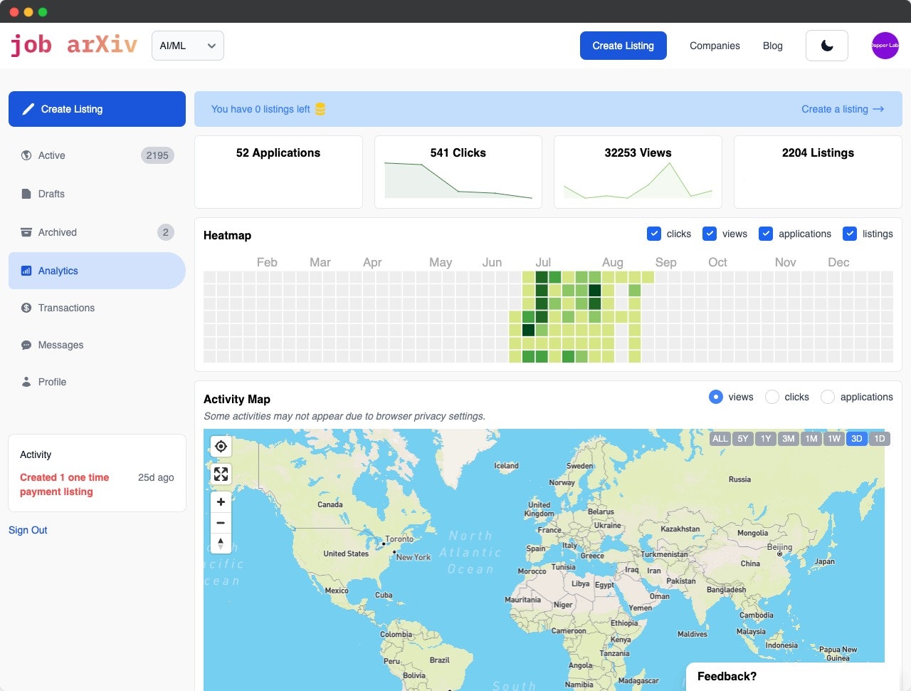911x691 pixels.
Task: Click the chart icon next to Analytics
Action: (x=26, y=271)
